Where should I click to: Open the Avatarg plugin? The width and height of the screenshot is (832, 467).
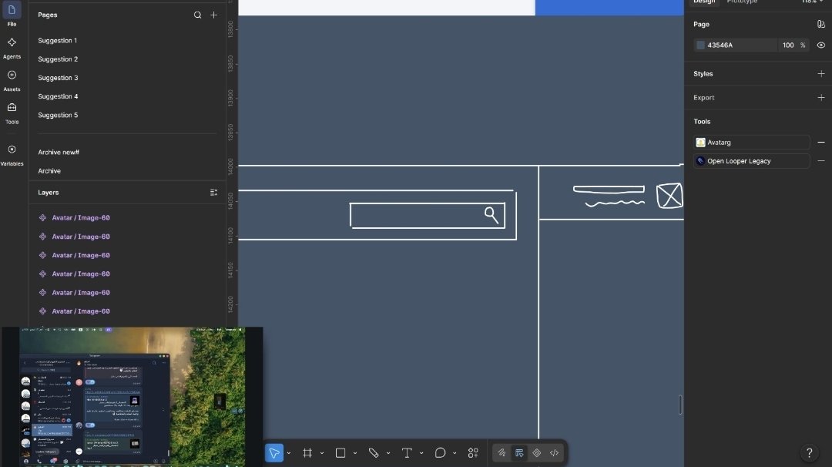(752, 143)
